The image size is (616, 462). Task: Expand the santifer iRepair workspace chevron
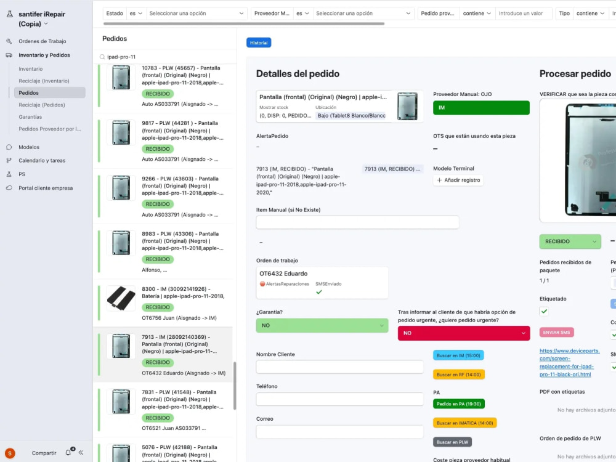tap(46, 24)
